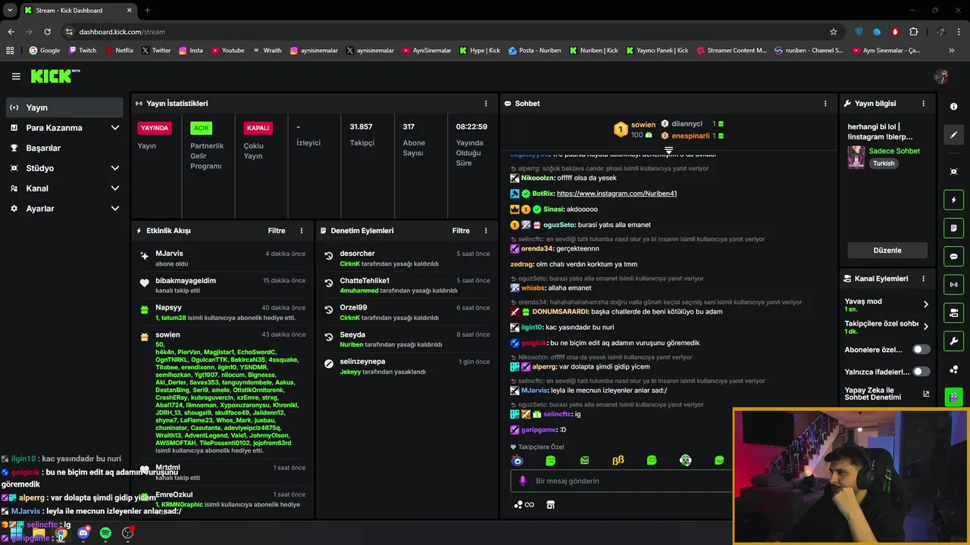Open the Twitch bookmark

(83, 51)
